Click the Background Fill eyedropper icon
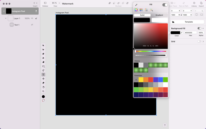The height and width of the screenshot is (129, 206). (181, 33)
